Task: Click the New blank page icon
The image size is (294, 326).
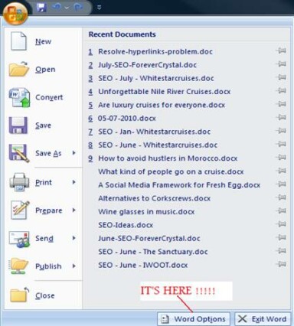Action: coord(18,41)
